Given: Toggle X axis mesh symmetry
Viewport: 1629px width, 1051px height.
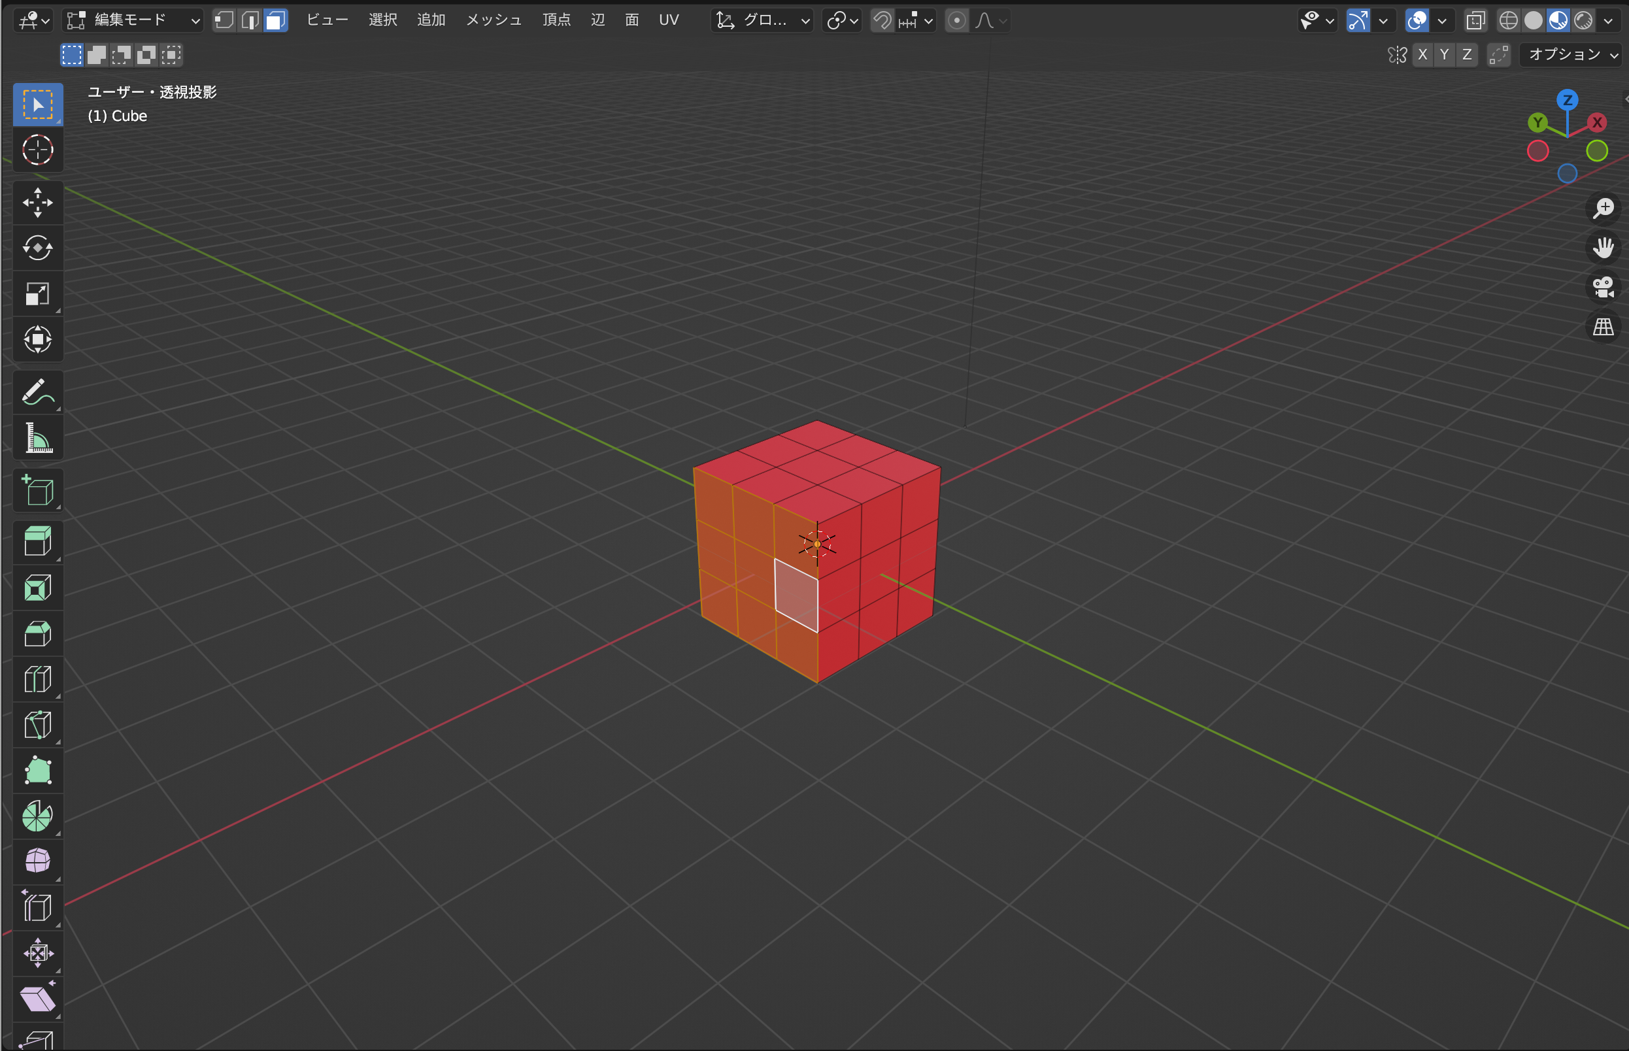Looking at the screenshot, I should [1422, 55].
